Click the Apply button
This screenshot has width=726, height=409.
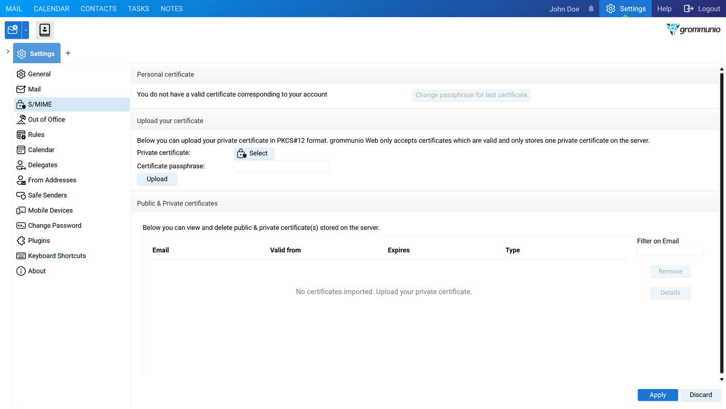pos(658,395)
